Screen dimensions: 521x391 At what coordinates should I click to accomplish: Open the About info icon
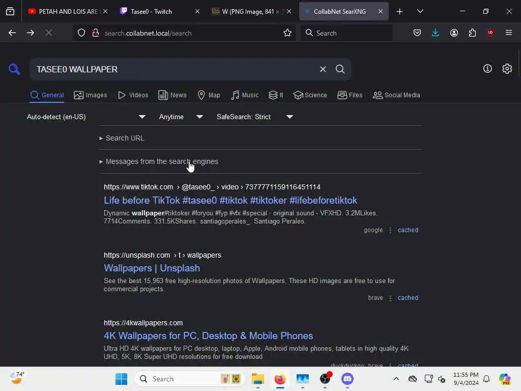click(487, 69)
